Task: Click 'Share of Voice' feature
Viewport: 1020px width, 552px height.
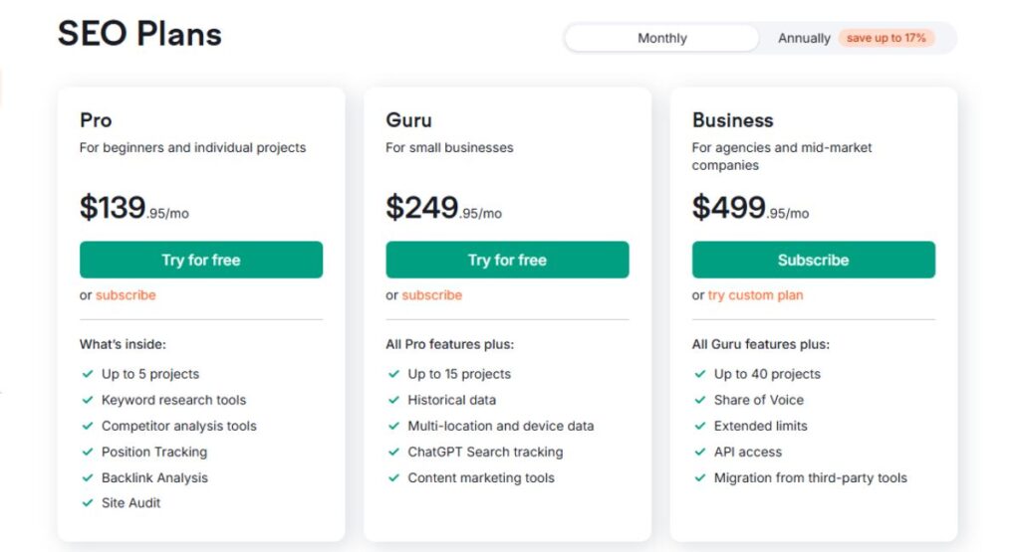Action: 758,400
